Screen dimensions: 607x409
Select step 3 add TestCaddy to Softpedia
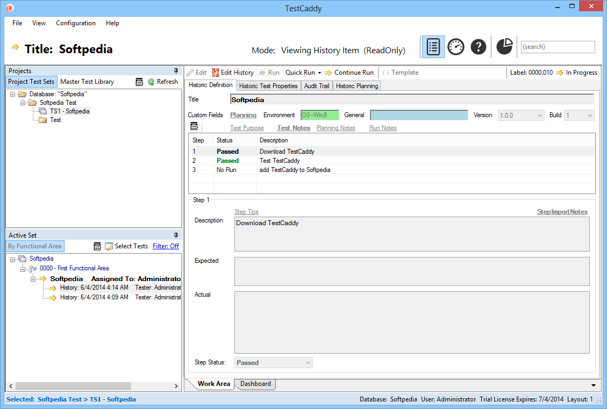(392, 170)
